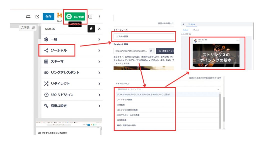
Task: Toggle the settings sidebar panel icon
Action: (x=90, y=16)
